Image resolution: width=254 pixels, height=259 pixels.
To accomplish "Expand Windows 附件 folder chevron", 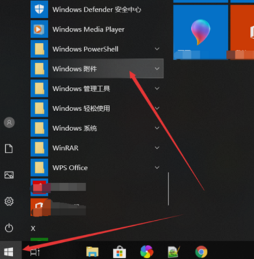I will pyautogui.click(x=157, y=69).
